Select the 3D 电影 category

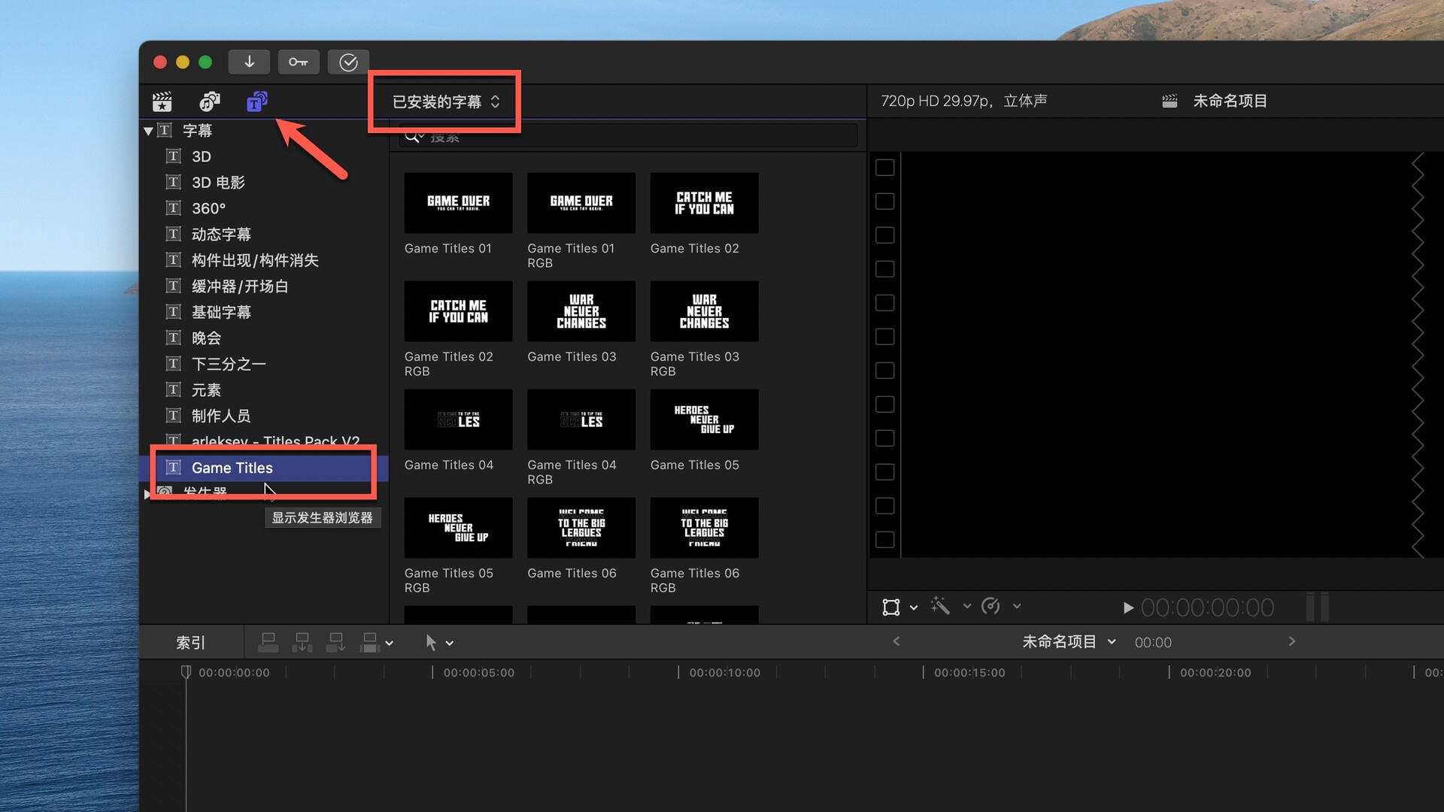218,183
